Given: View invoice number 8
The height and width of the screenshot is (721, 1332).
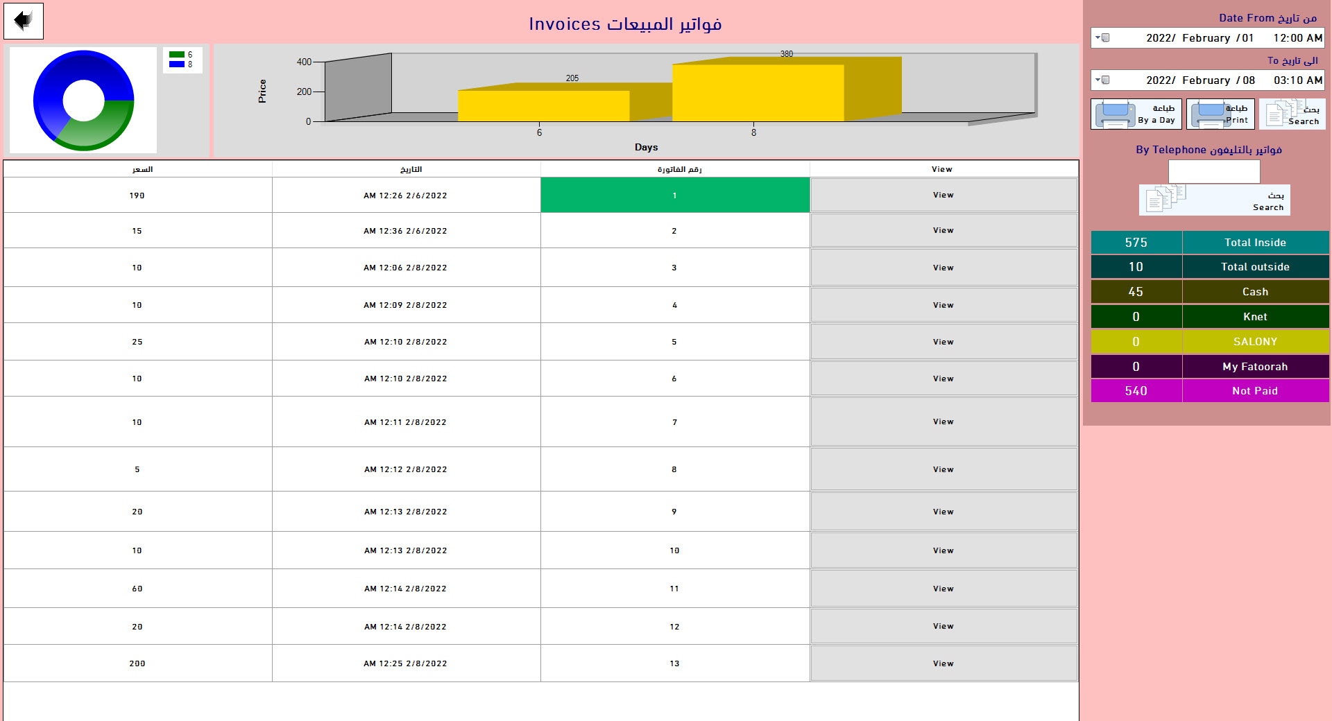Looking at the screenshot, I should tap(943, 469).
